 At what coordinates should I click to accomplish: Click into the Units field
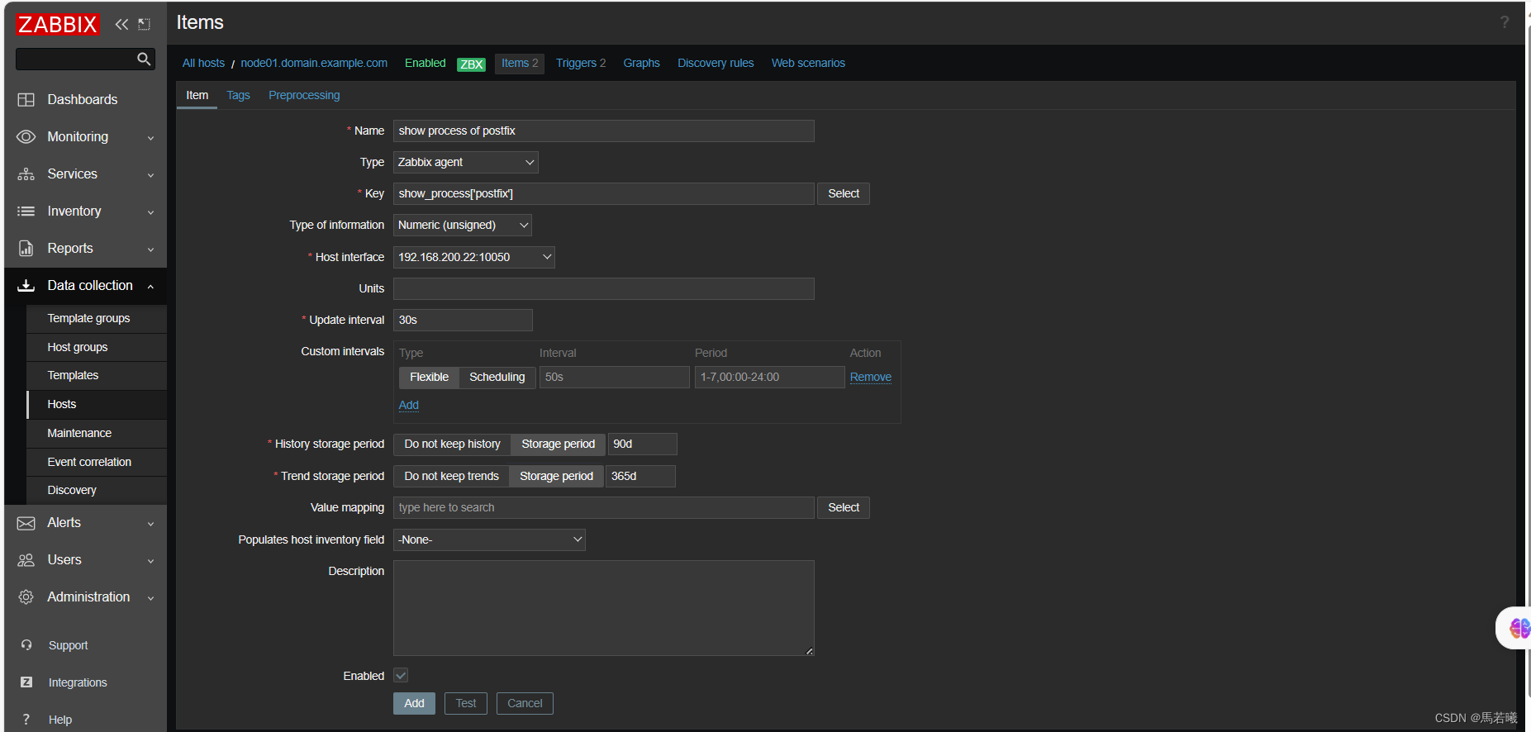click(x=604, y=288)
